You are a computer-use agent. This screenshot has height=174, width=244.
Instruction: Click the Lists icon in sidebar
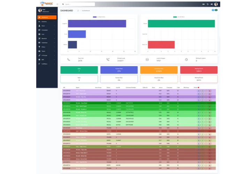pyautogui.click(x=39, y=34)
